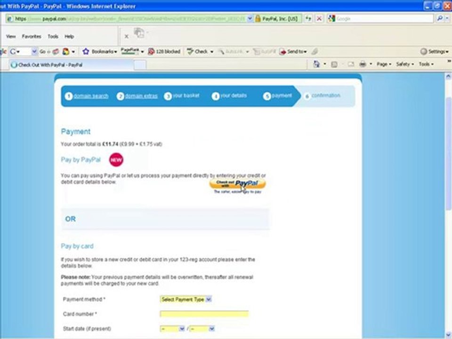This screenshot has height=339, width=452.
Task: Click the padlock security icon in address bar
Action: 258,19
